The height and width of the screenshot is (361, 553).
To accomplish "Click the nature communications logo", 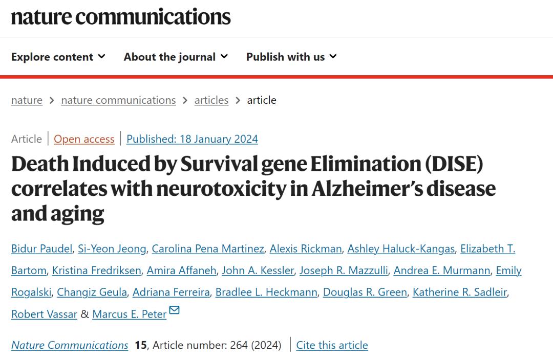I will click(121, 16).
